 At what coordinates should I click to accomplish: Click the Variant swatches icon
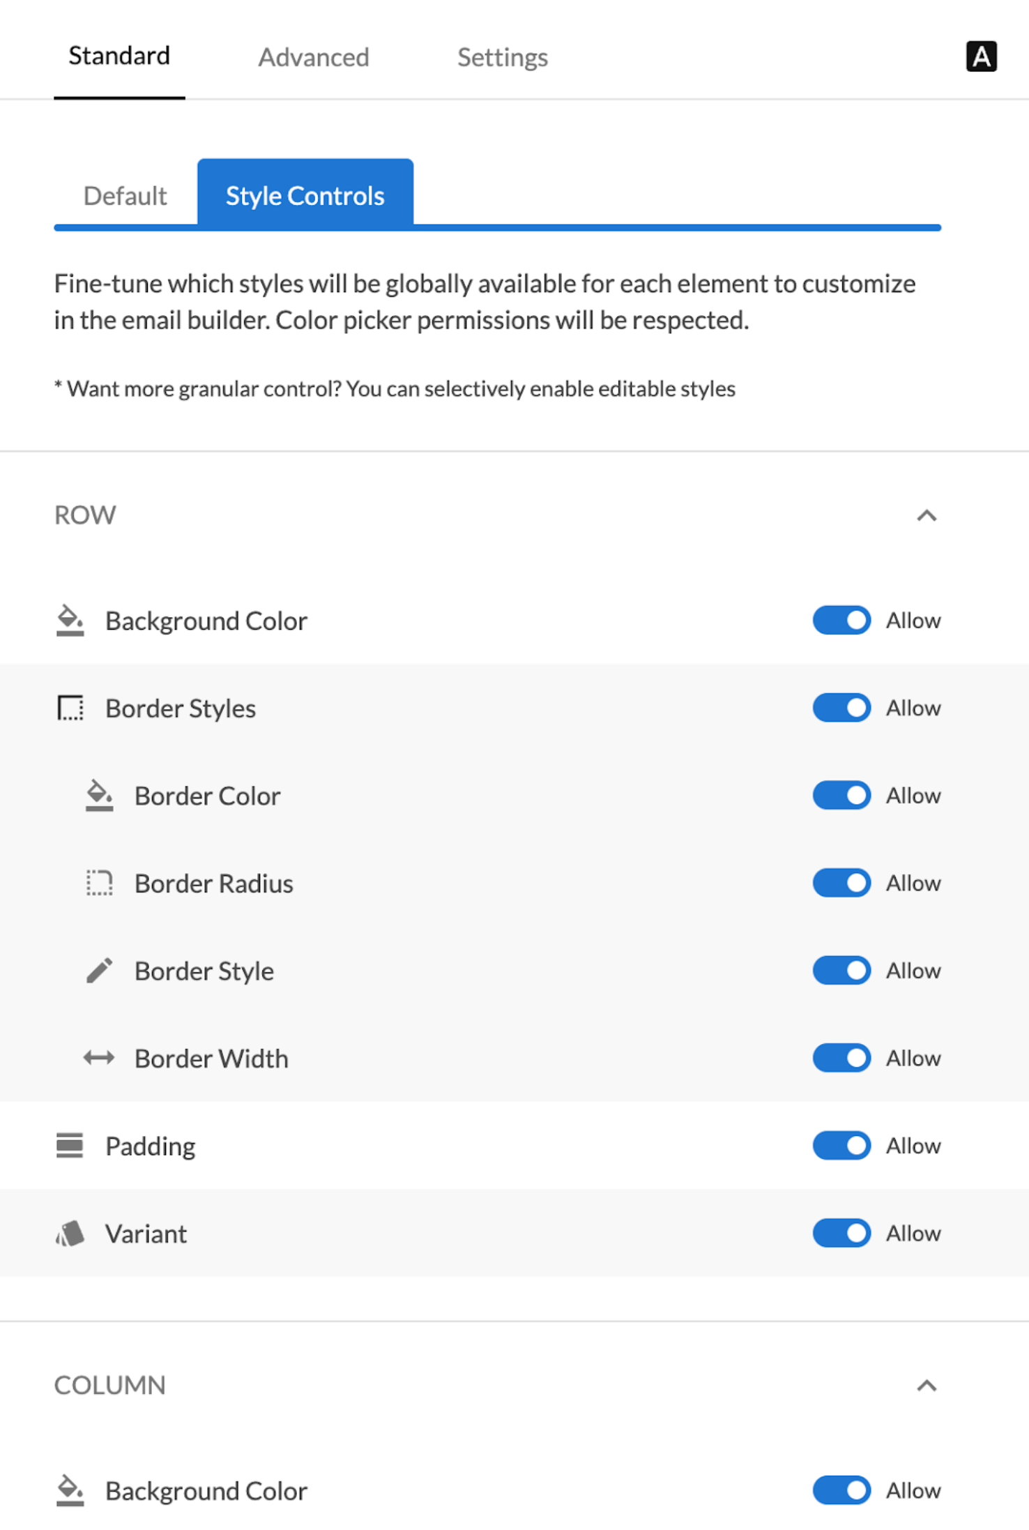[70, 1233]
